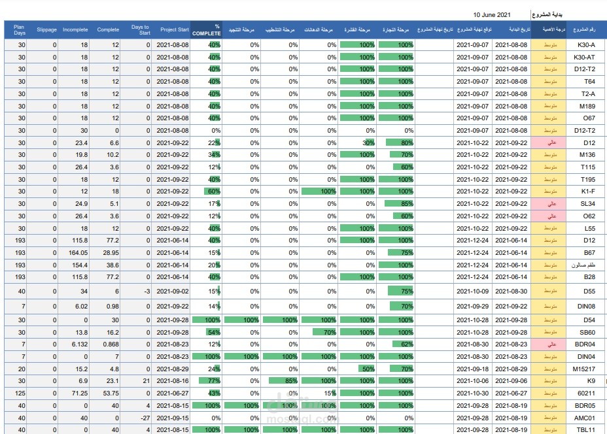The image size is (607, 434).
Task: Click project code K30-A cell
Action: [586, 45]
